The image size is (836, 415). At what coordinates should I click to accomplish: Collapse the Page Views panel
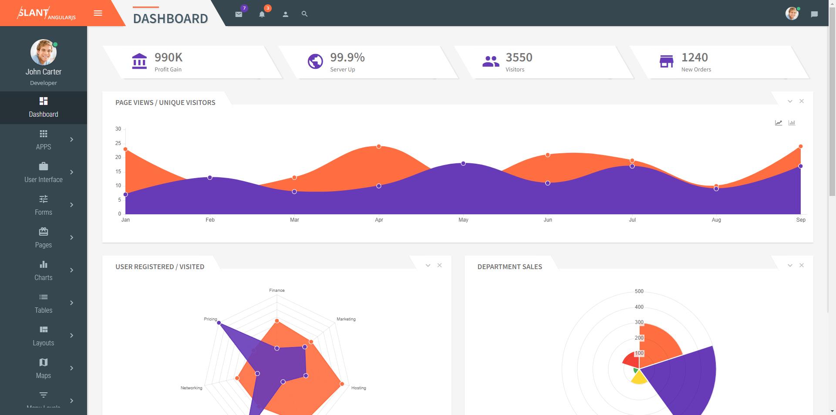tap(790, 101)
